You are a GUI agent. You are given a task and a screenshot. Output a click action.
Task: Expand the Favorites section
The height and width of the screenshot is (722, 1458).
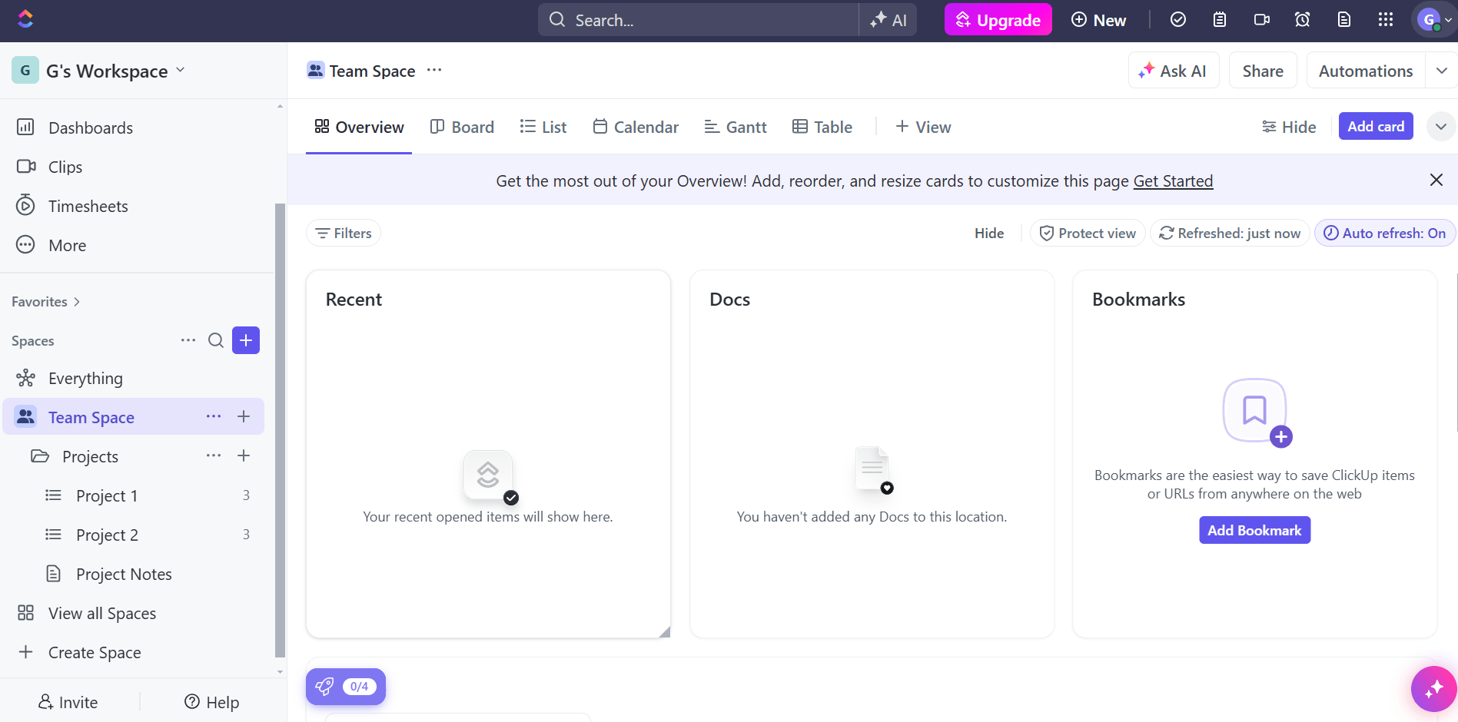45,302
